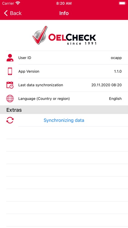Tap the Carrier status text
The image size is (128, 228).
coord(8,3)
